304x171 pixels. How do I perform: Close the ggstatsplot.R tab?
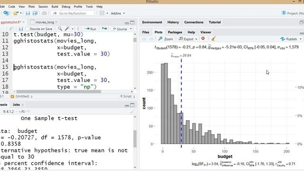[24, 22]
